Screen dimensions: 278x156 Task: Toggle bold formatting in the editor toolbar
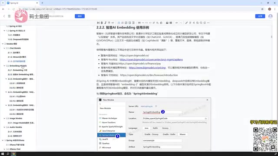pyautogui.click(x=102, y=23)
